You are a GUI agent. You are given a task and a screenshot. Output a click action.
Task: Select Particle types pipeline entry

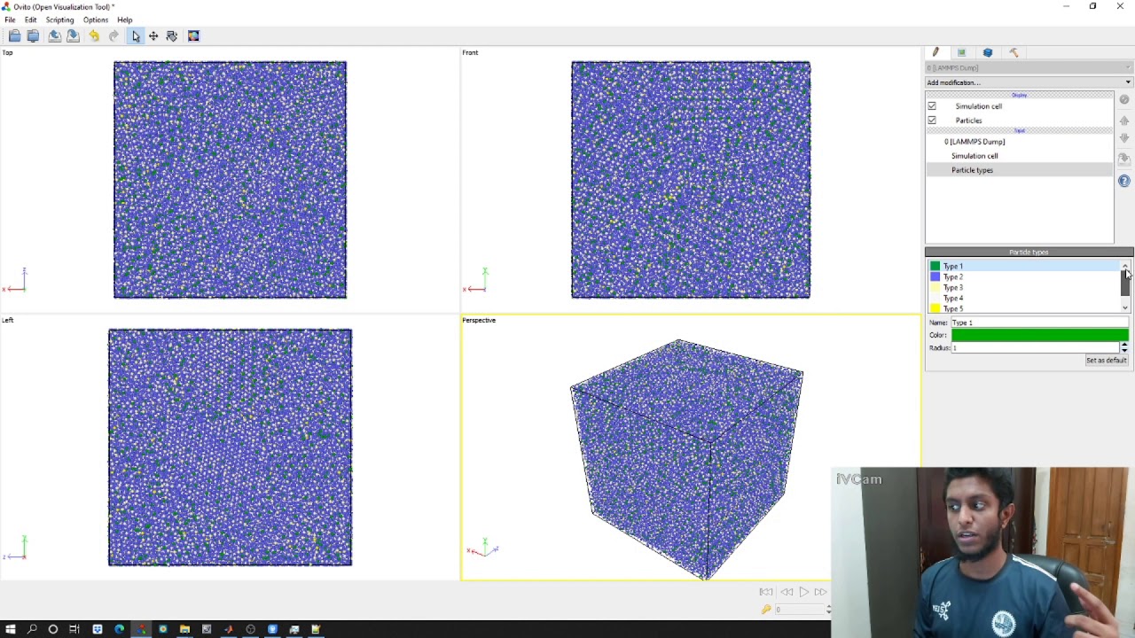coord(1020,170)
